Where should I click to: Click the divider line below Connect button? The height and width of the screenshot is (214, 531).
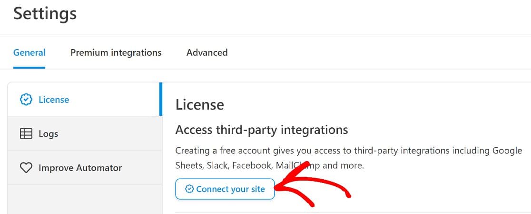pyautogui.click(x=352, y=212)
